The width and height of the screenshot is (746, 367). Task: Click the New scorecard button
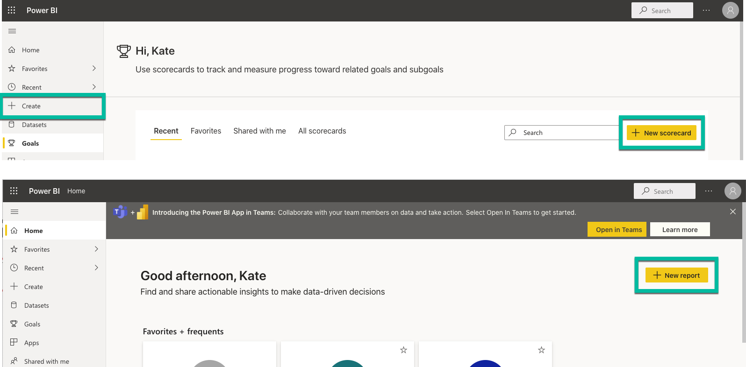661,133
